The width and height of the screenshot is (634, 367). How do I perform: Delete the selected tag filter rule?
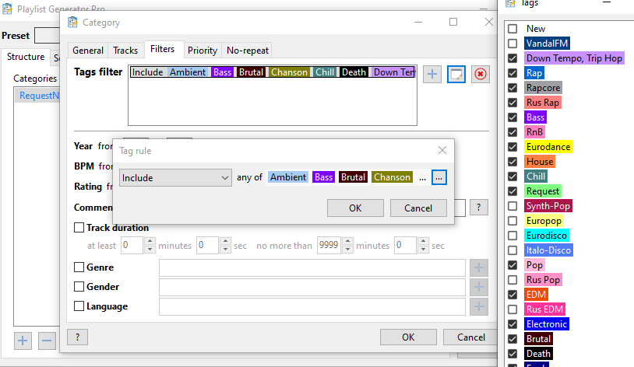[480, 75]
